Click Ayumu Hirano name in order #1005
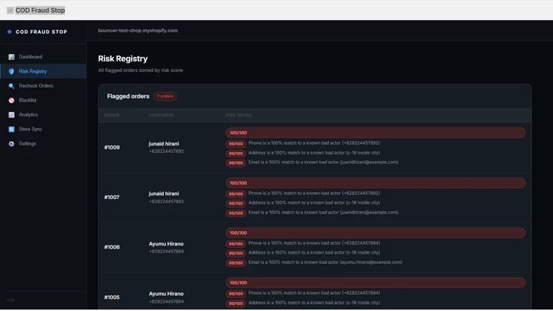 [166, 294]
